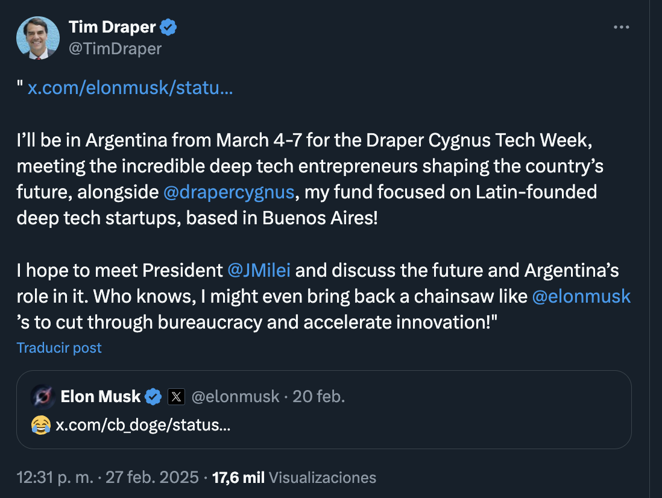This screenshot has width=662, height=498.
Task: Click Elon Musk's avatar in quoted post
Action: click(42, 396)
